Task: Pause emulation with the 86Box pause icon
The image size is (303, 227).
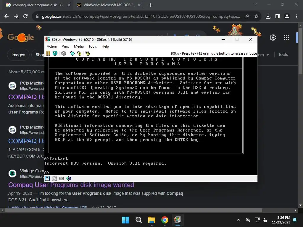Action: pos(48,53)
